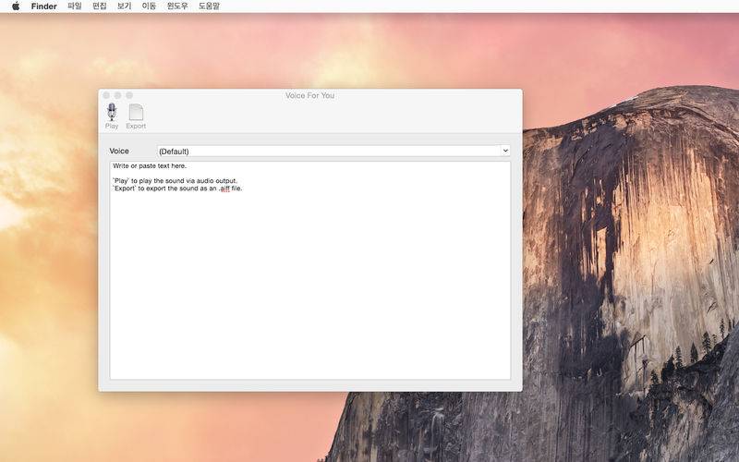Click the chevron arrow of Voice dropdown
The height and width of the screenshot is (462, 739).
[505, 151]
